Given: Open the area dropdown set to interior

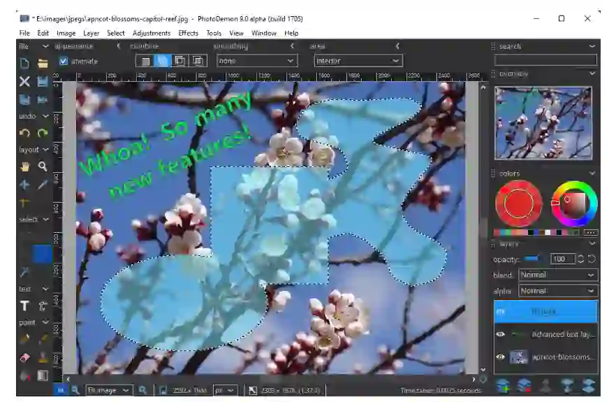Looking at the screenshot, I should click(358, 61).
